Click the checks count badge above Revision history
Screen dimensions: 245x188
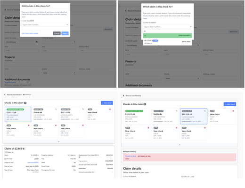click(x=145, y=104)
